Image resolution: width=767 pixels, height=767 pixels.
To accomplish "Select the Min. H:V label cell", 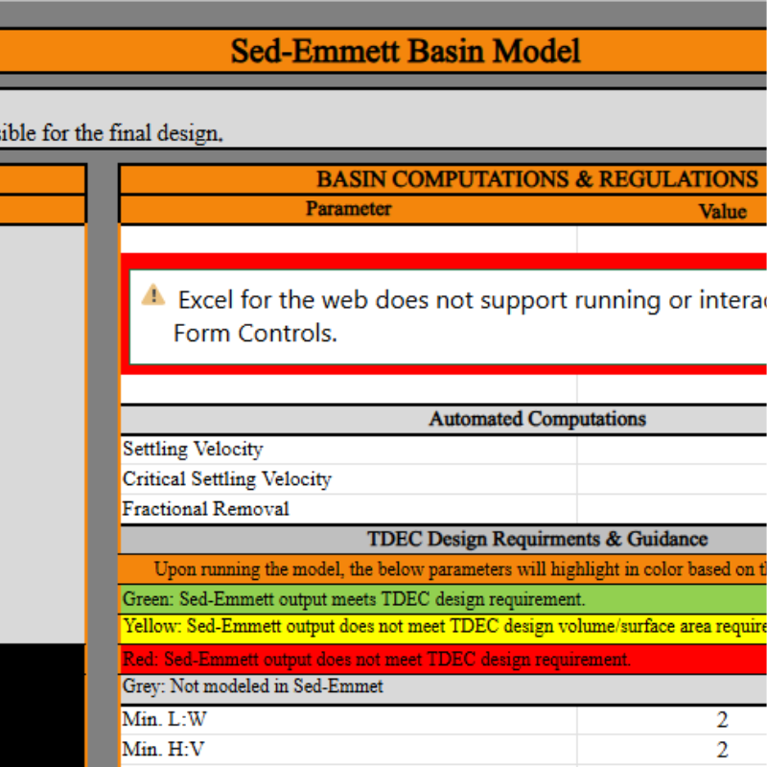I will click(x=348, y=750).
